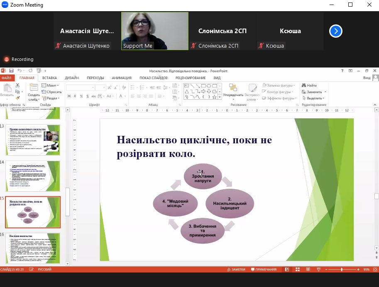Open PowerPoint Help question mark
Viewport: 379px width, 287px height.
click(x=342, y=71)
